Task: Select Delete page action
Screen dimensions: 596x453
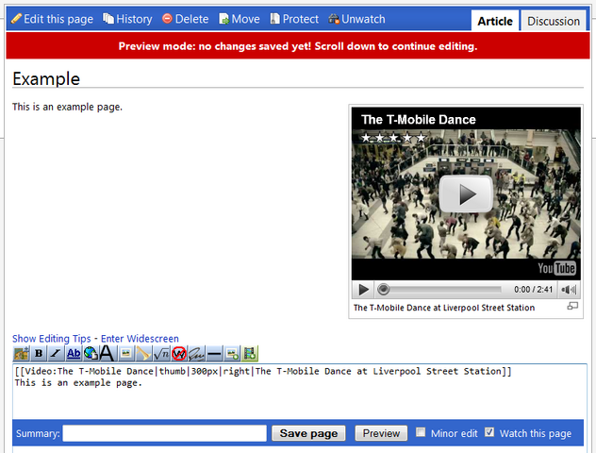Action: 191,19
